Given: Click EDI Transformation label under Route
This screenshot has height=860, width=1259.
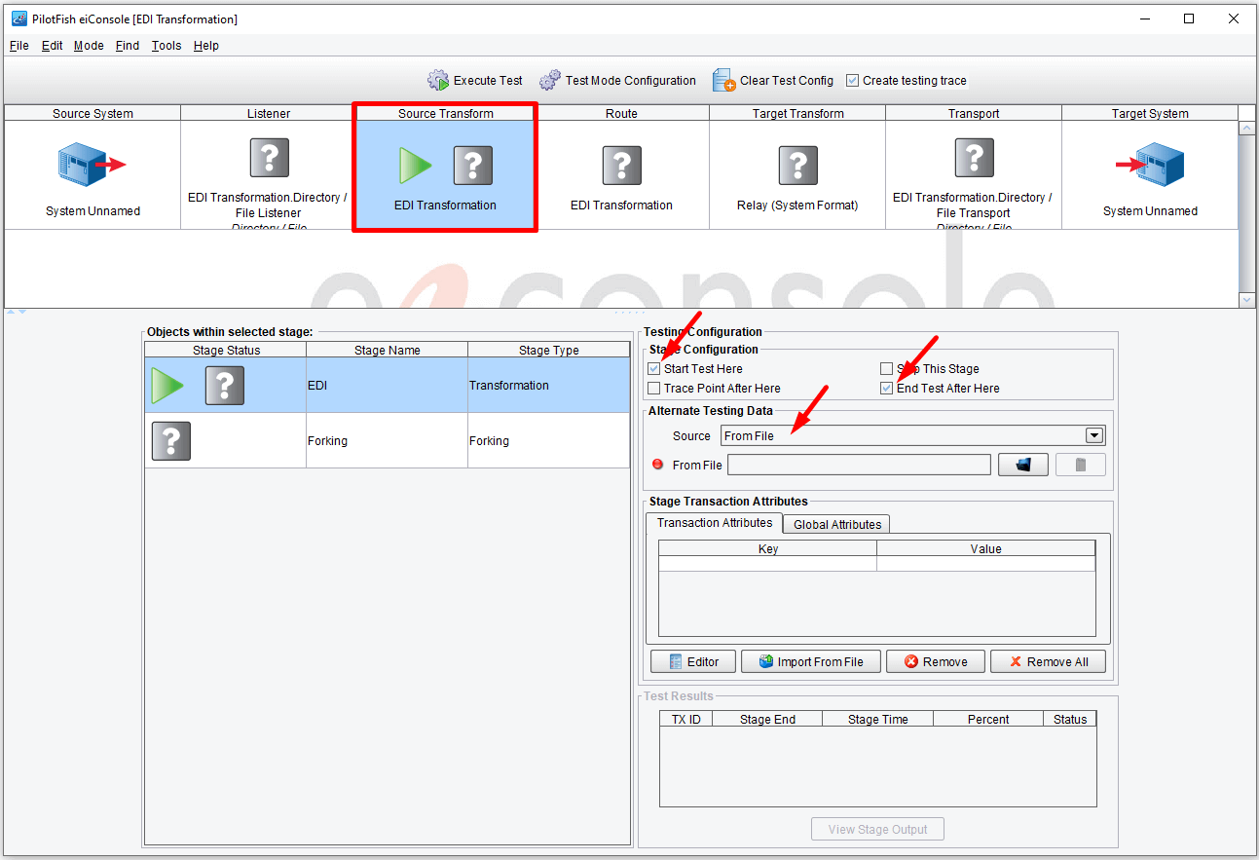Looking at the screenshot, I should click(x=621, y=206).
